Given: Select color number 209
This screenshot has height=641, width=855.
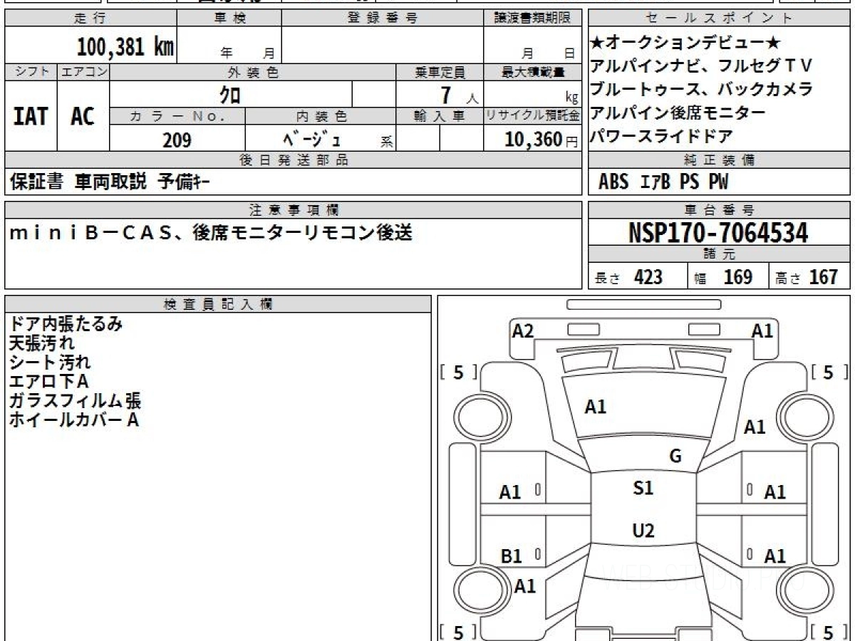Looking at the screenshot, I should pos(177,140).
